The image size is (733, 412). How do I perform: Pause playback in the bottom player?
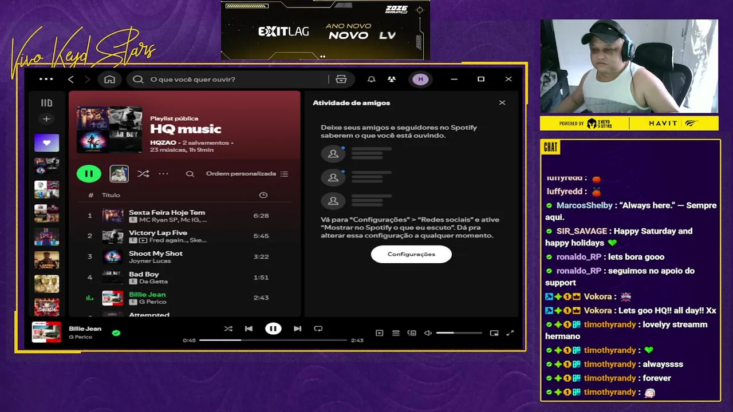coord(273,328)
